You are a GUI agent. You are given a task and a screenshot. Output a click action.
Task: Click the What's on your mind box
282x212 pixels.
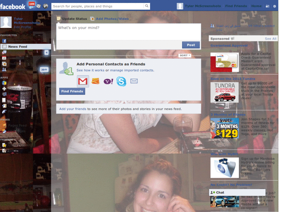pyautogui.click(x=129, y=32)
